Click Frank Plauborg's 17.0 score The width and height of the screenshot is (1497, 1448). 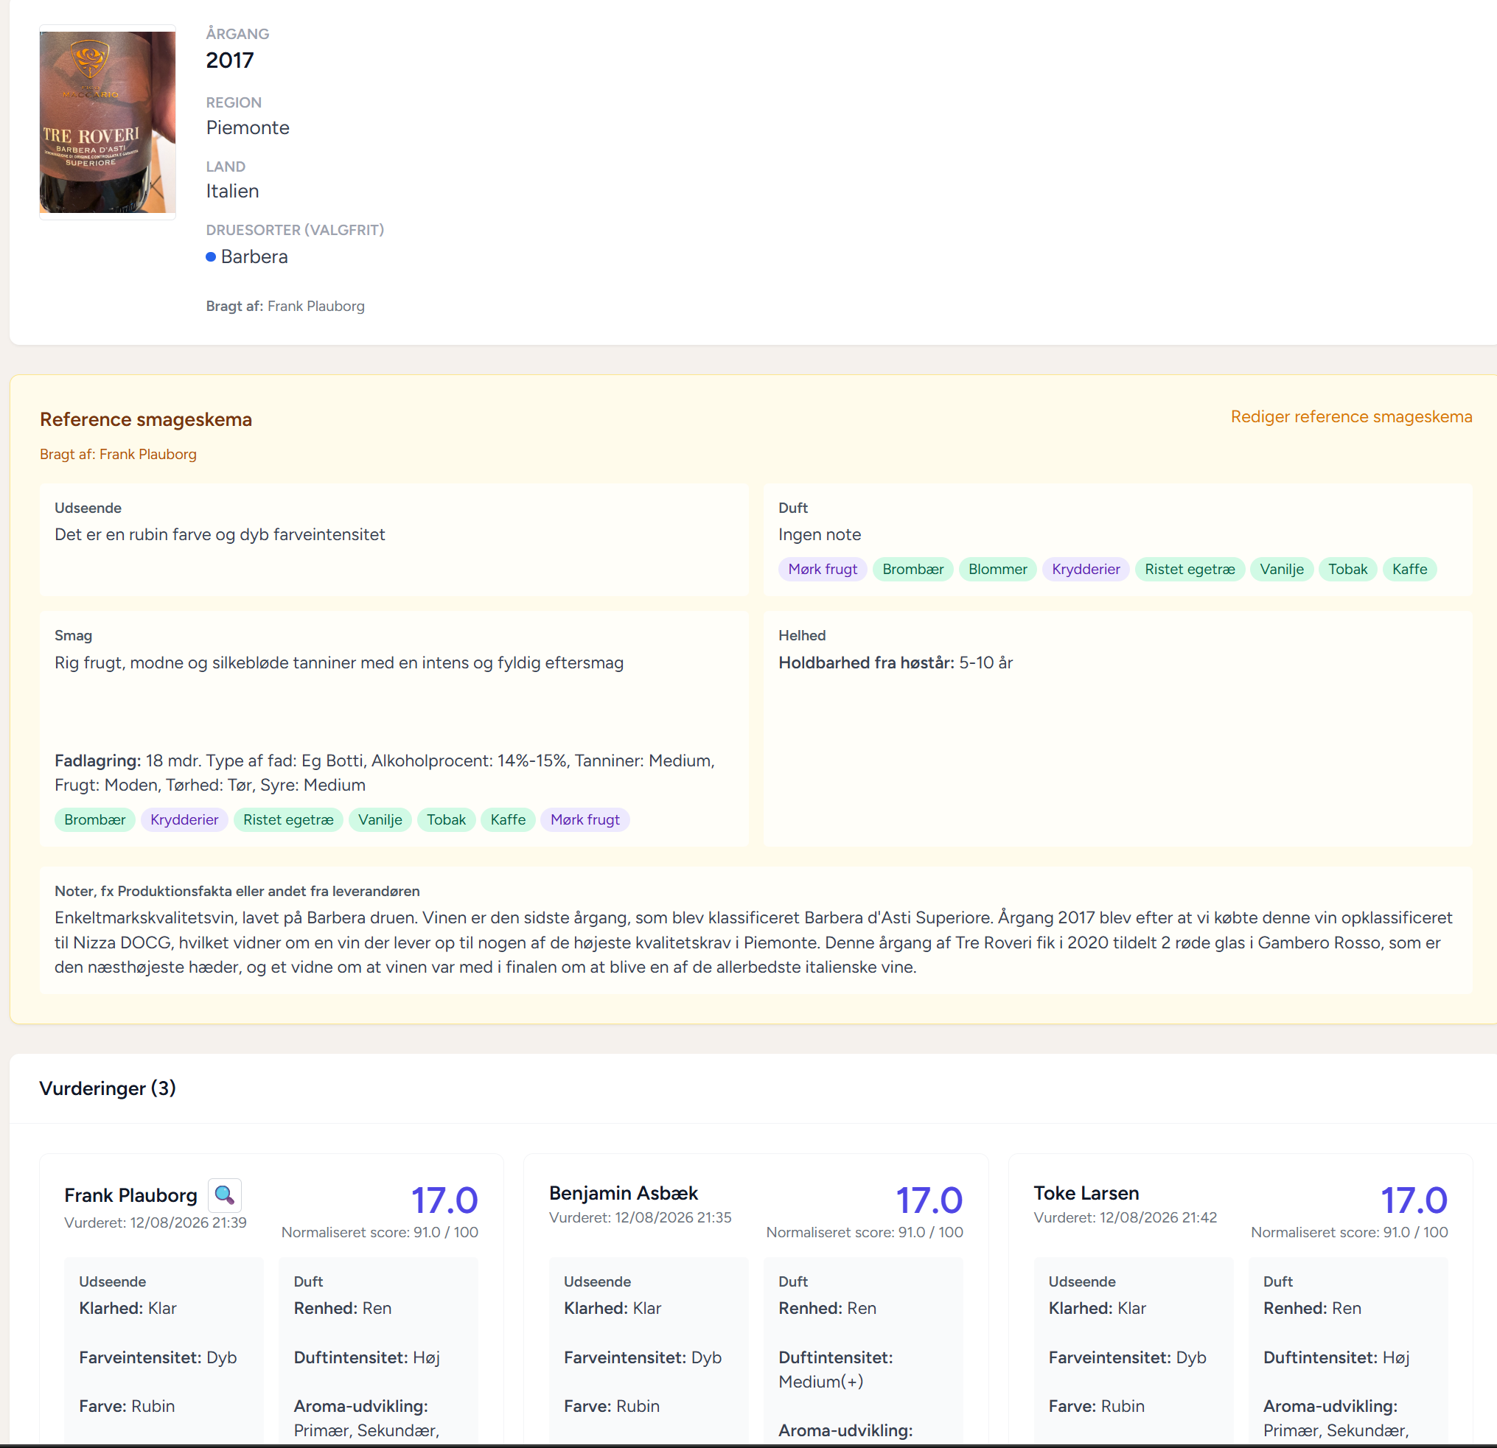click(x=444, y=1200)
